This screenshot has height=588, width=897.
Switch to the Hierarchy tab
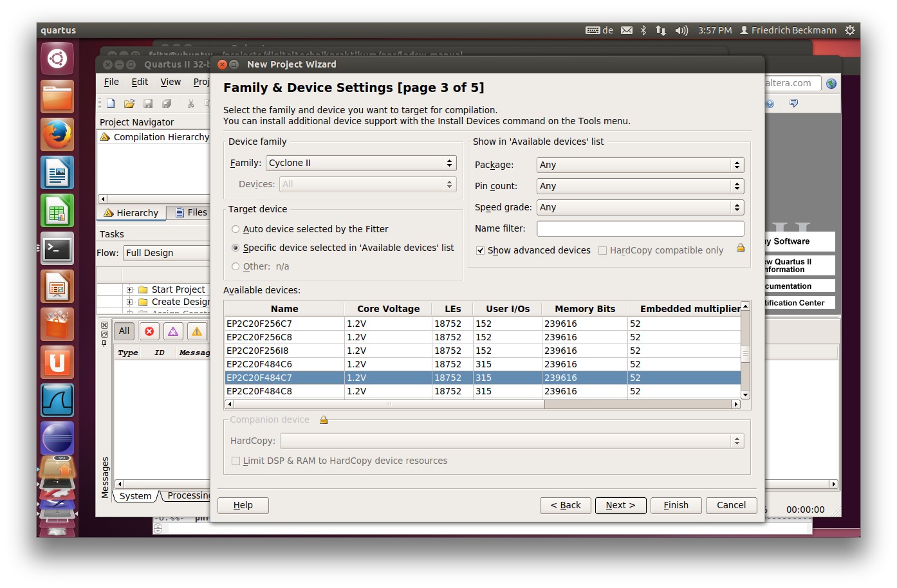[132, 213]
